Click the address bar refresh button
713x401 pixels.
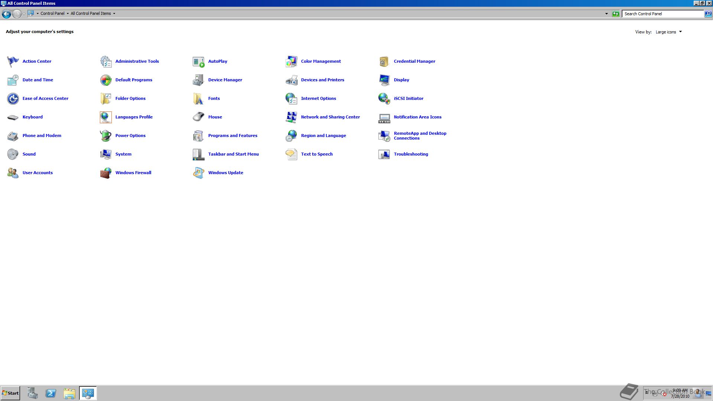(x=616, y=14)
